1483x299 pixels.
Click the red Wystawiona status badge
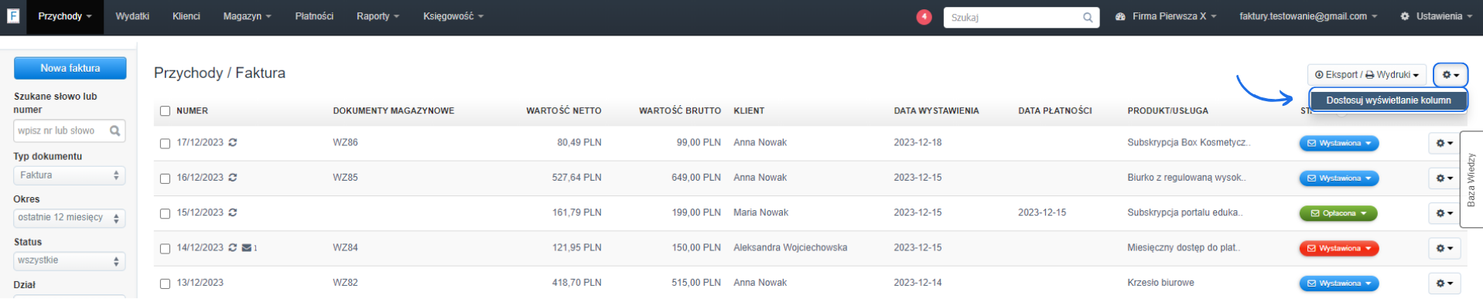coord(1338,249)
